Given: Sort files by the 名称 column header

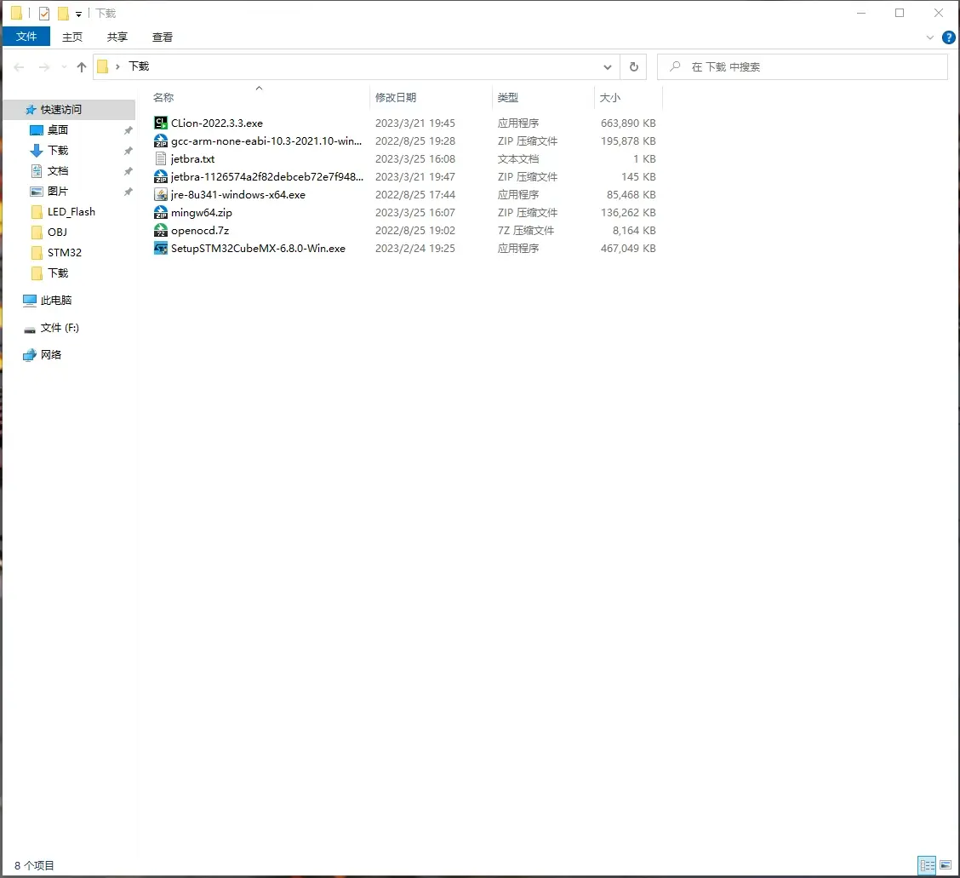Looking at the screenshot, I should tap(163, 97).
